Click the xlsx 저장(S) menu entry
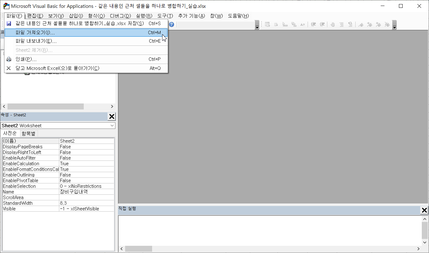Image resolution: width=429 pixels, height=253 pixels. (x=86, y=24)
